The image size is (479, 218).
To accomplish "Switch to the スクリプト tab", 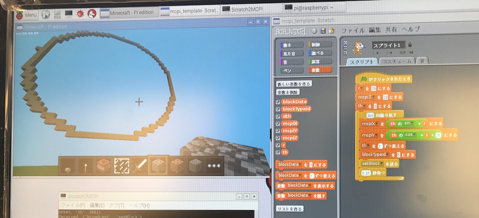I will (362, 62).
